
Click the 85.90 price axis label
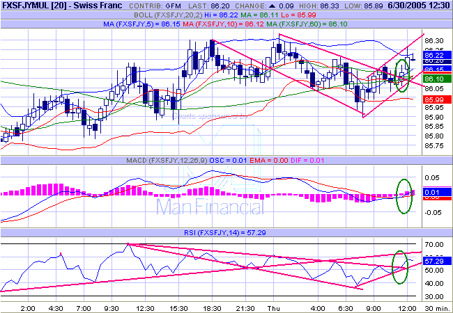click(434, 118)
